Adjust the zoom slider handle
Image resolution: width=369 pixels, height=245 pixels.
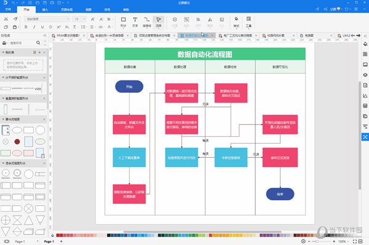(x=317, y=241)
